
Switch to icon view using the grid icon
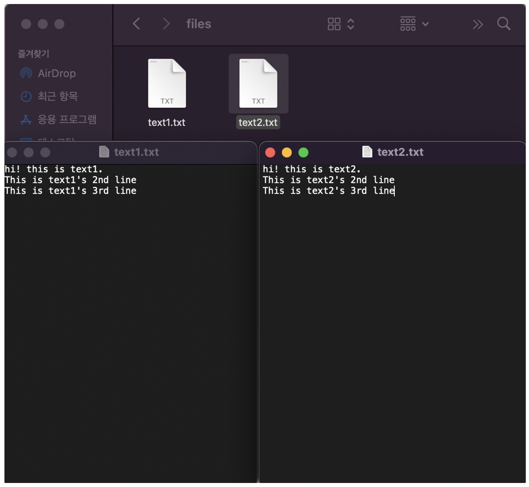coord(333,24)
